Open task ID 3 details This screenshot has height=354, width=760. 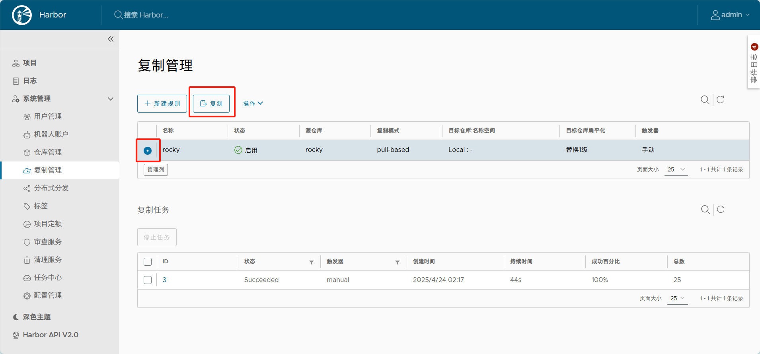coord(164,280)
